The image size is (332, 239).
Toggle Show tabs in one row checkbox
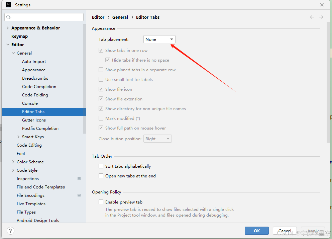(x=101, y=51)
